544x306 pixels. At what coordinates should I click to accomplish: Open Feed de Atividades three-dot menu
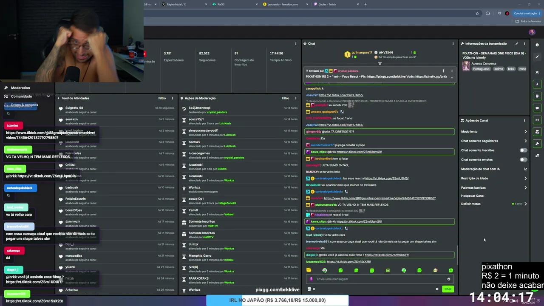172,98
